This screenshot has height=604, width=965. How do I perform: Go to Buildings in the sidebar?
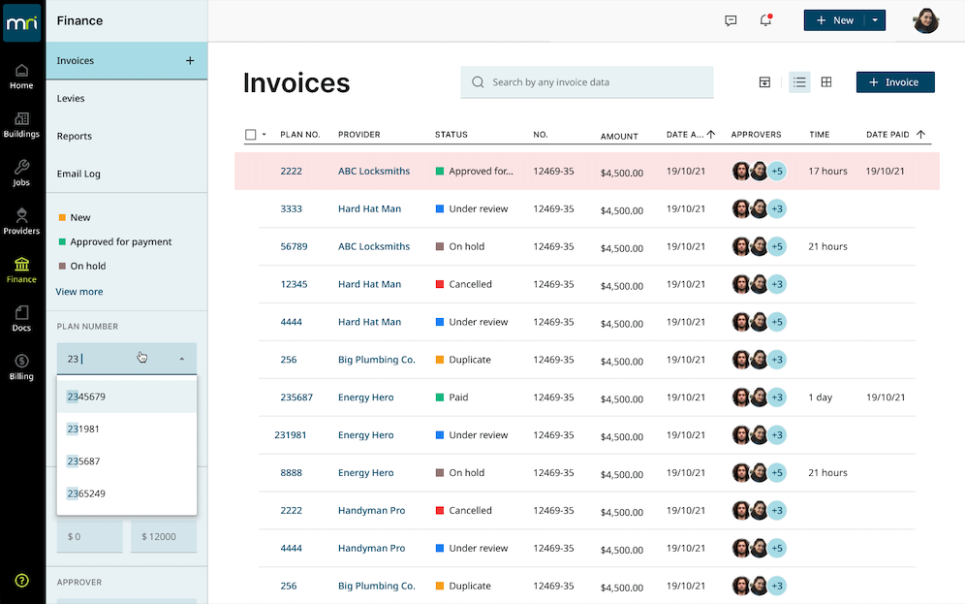[x=21, y=124]
